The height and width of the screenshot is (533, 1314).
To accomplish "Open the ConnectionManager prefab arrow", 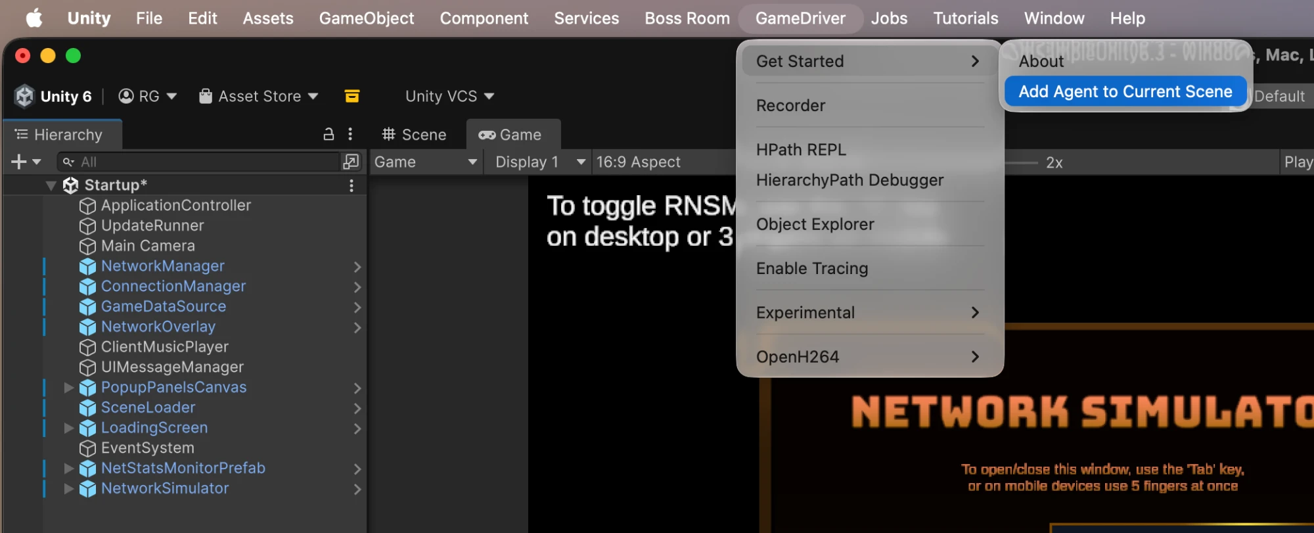I will point(357,287).
